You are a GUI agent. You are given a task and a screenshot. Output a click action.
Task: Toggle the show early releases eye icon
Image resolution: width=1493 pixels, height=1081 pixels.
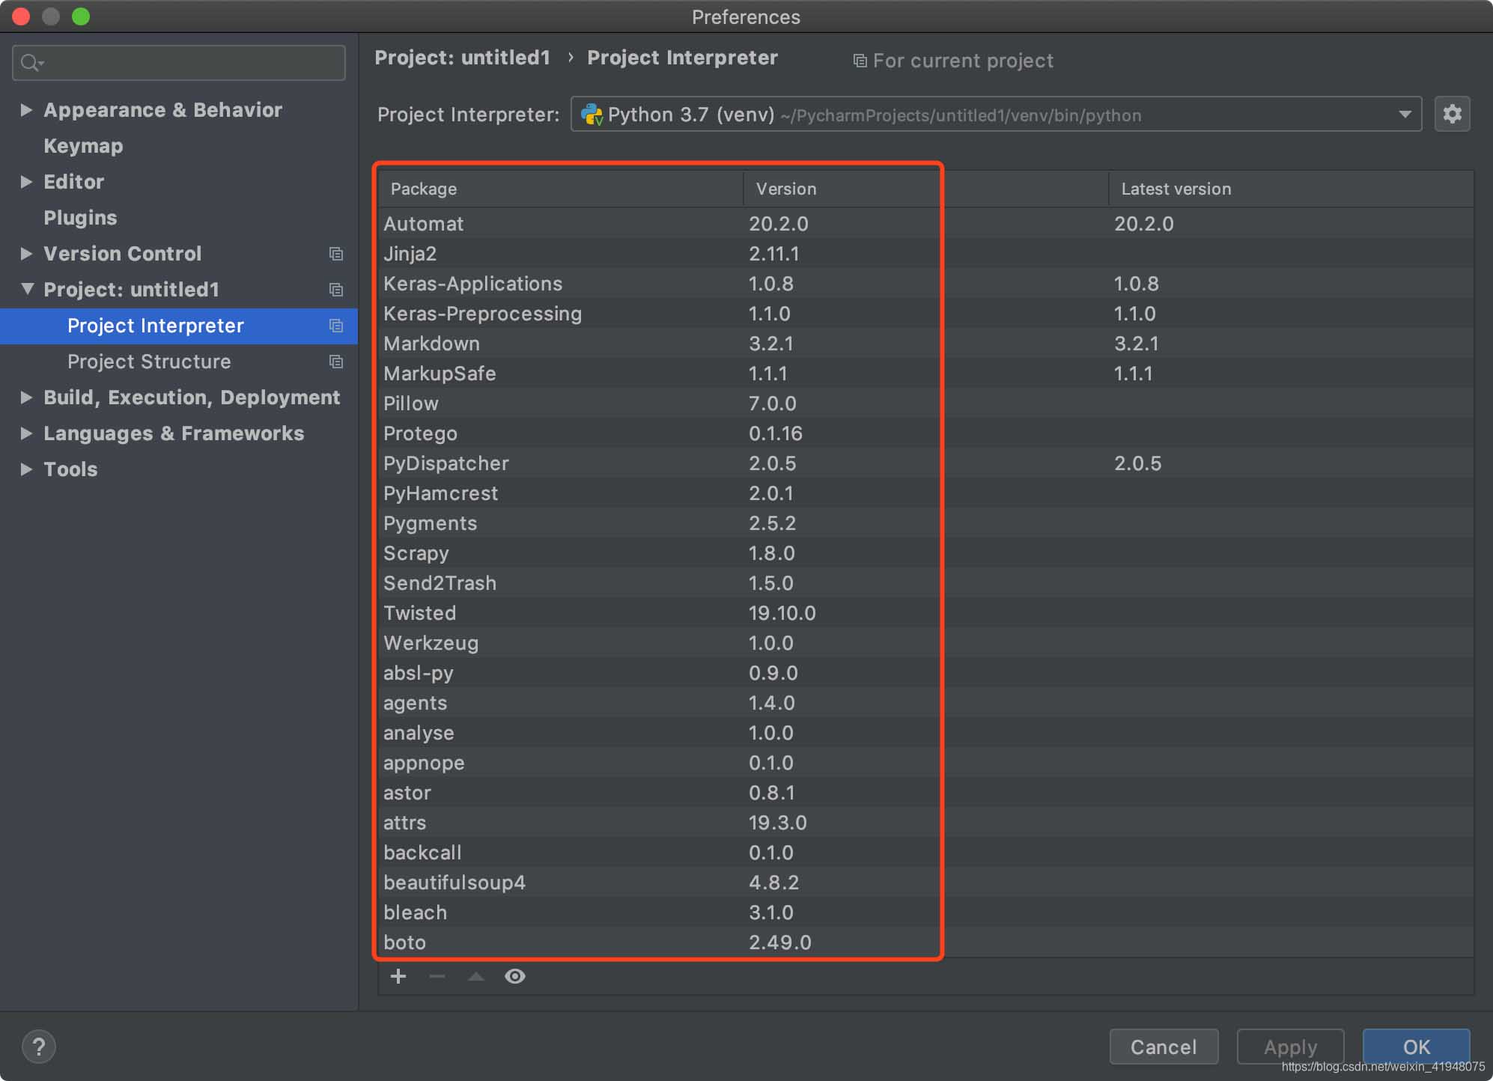(515, 976)
